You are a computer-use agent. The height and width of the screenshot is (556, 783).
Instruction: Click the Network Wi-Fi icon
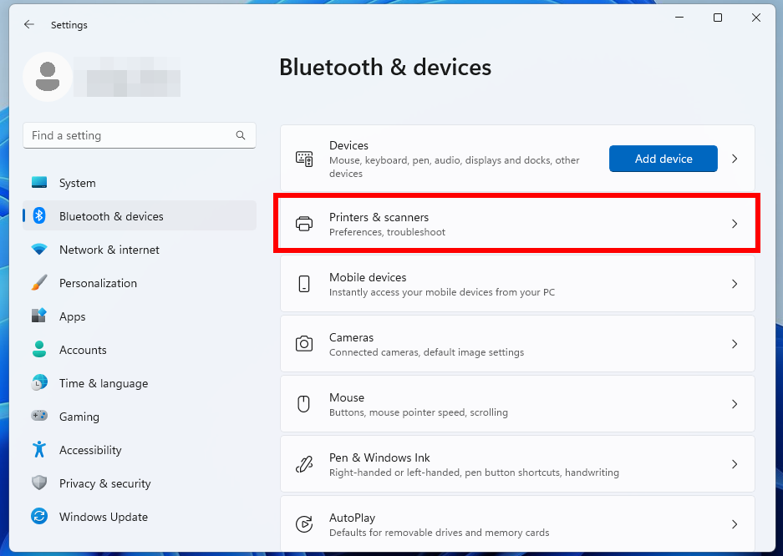click(39, 250)
